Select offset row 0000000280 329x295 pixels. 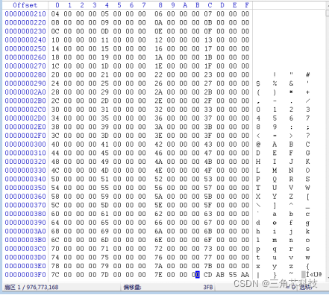coord(25,74)
